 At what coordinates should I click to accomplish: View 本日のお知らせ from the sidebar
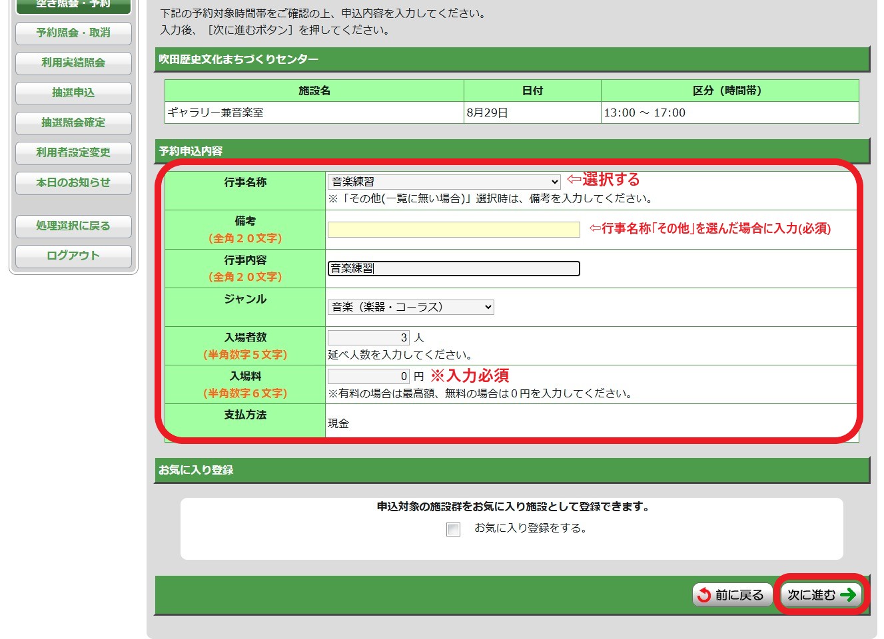pos(73,182)
